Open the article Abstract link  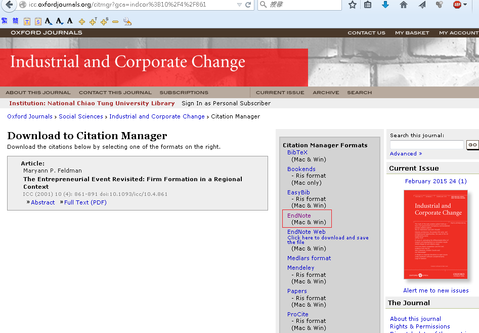(x=43, y=202)
